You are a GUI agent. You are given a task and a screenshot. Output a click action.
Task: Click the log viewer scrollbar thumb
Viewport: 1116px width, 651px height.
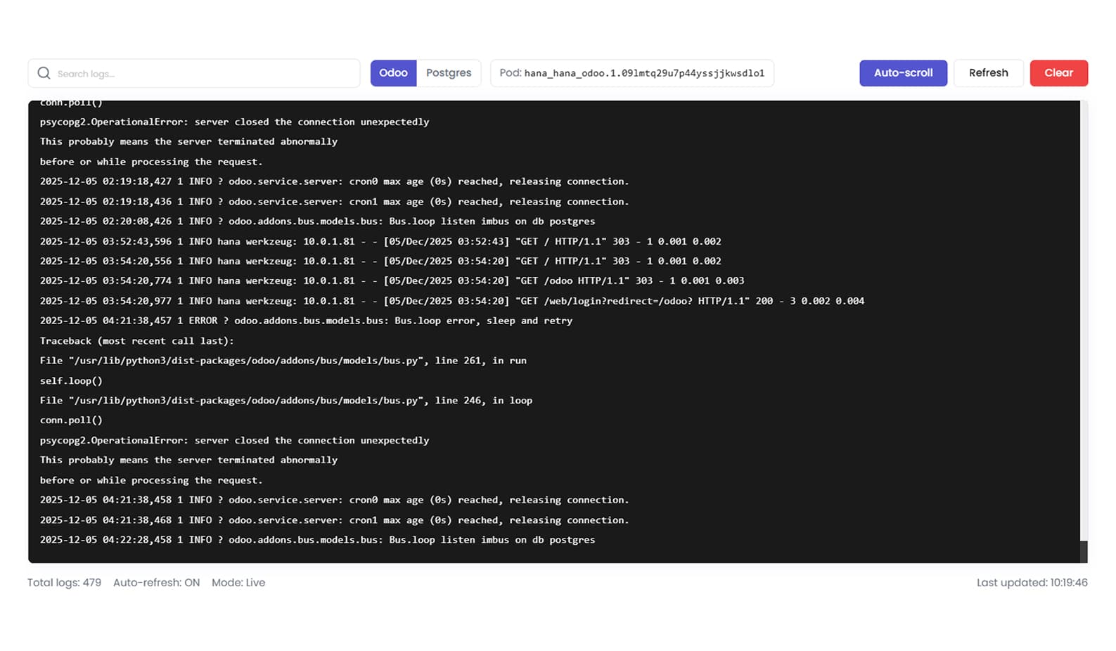coord(1084,551)
